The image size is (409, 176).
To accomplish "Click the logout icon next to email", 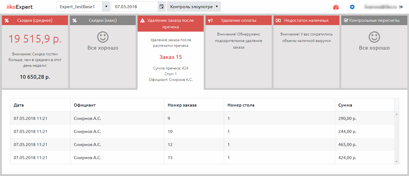I will point(401,7).
